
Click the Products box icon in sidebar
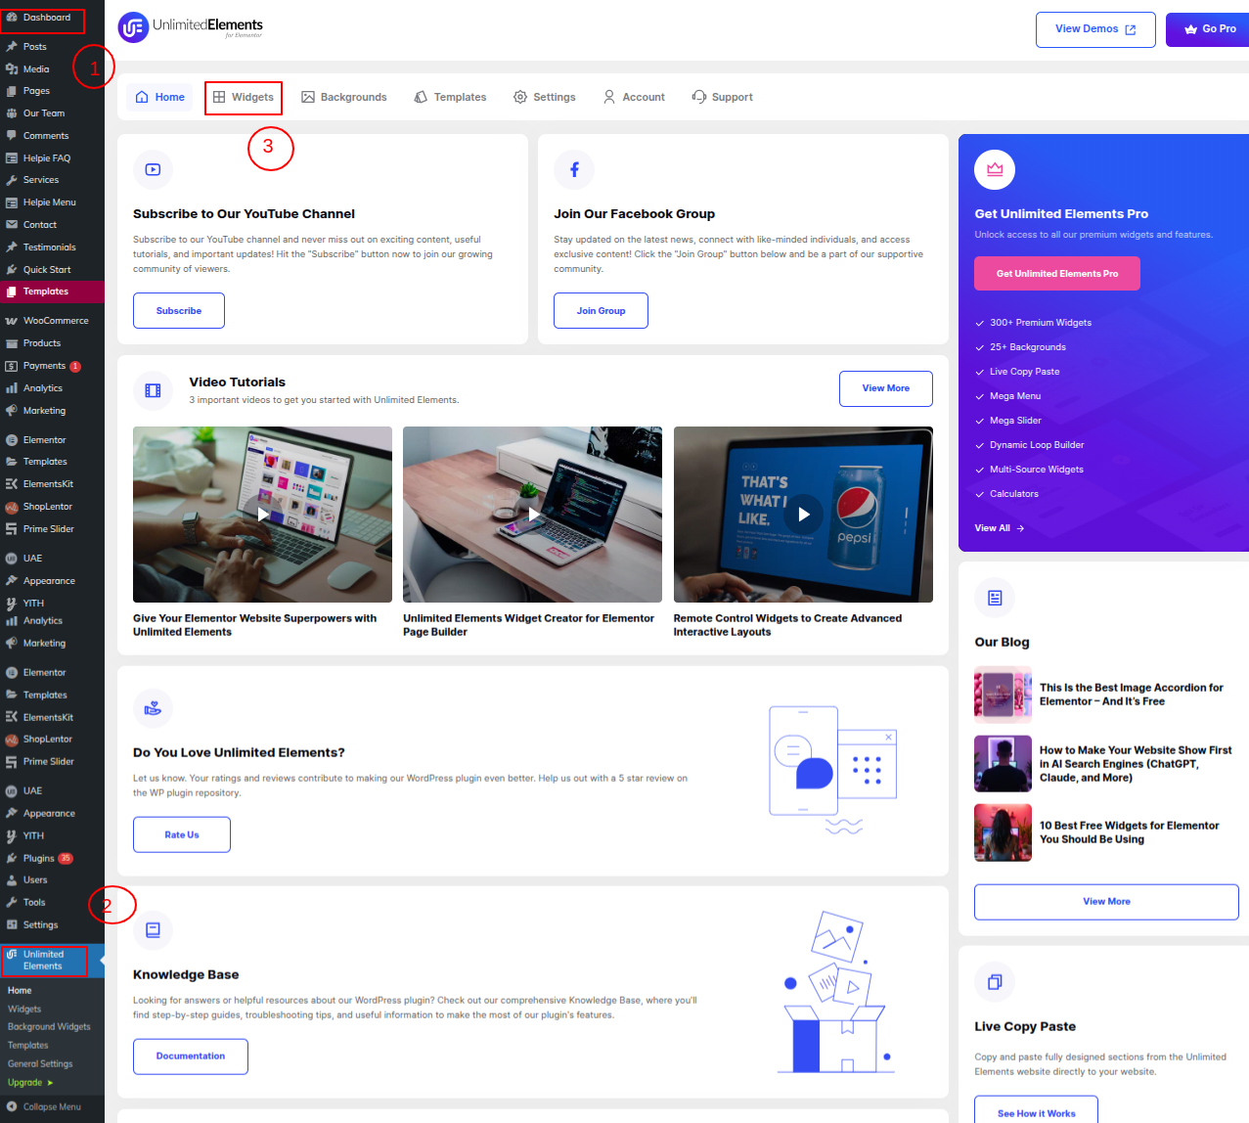click(x=12, y=343)
